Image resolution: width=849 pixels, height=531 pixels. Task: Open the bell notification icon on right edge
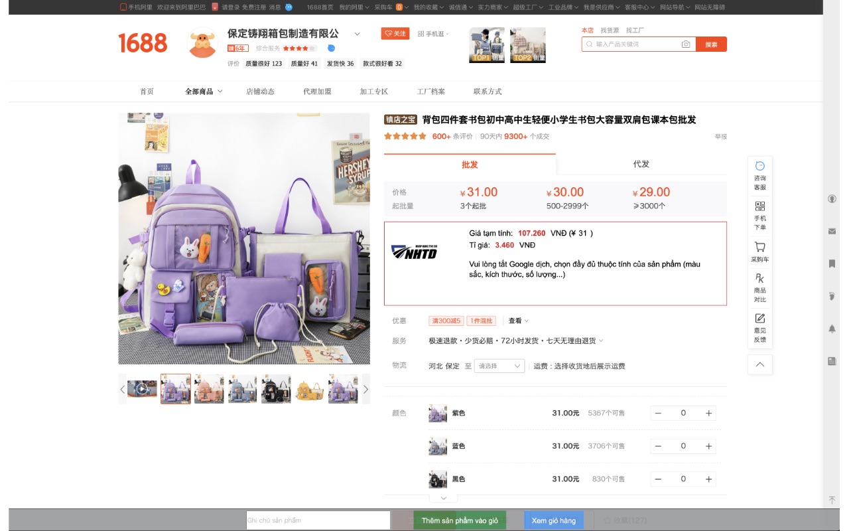pyautogui.click(x=831, y=327)
